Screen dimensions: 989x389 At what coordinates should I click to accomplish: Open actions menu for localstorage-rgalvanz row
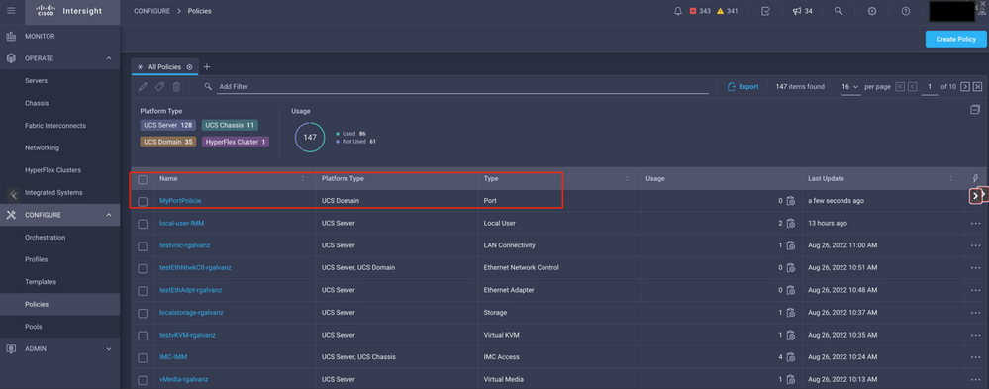pyautogui.click(x=976, y=312)
